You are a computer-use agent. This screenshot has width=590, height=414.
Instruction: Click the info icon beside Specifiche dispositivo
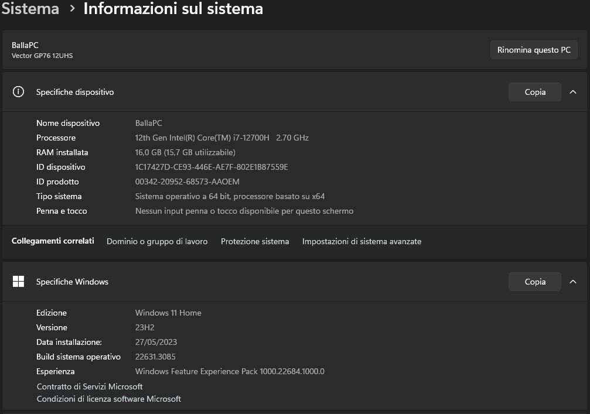click(18, 92)
